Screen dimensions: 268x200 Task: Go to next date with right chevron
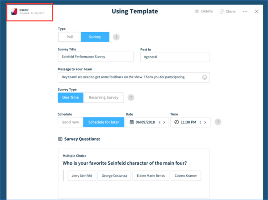point(164,122)
